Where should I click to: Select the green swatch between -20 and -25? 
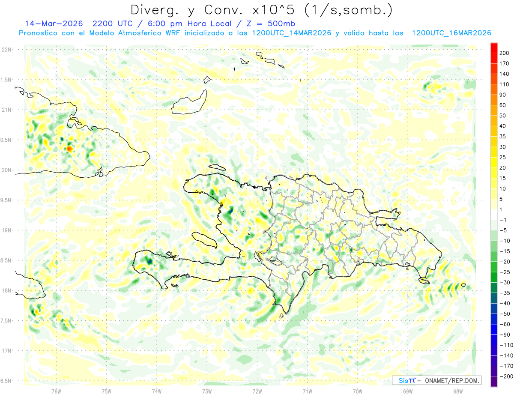tap(494, 266)
